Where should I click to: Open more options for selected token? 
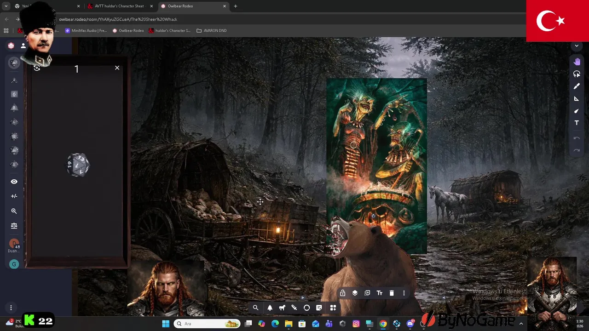404,293
